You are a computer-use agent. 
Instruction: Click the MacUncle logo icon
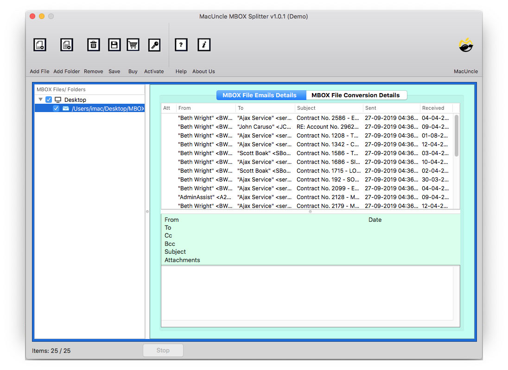[x=466, y=45]
